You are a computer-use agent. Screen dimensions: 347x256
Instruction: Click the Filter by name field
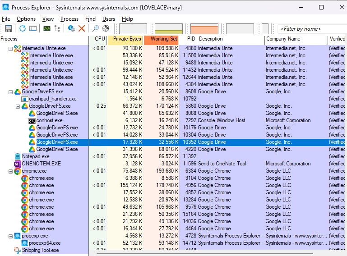[312, 29]
